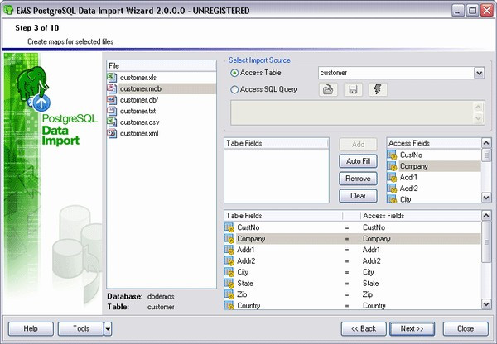Select the State mapping row text
The width and height of the screenshot is (497, 344).
point(245,284)
